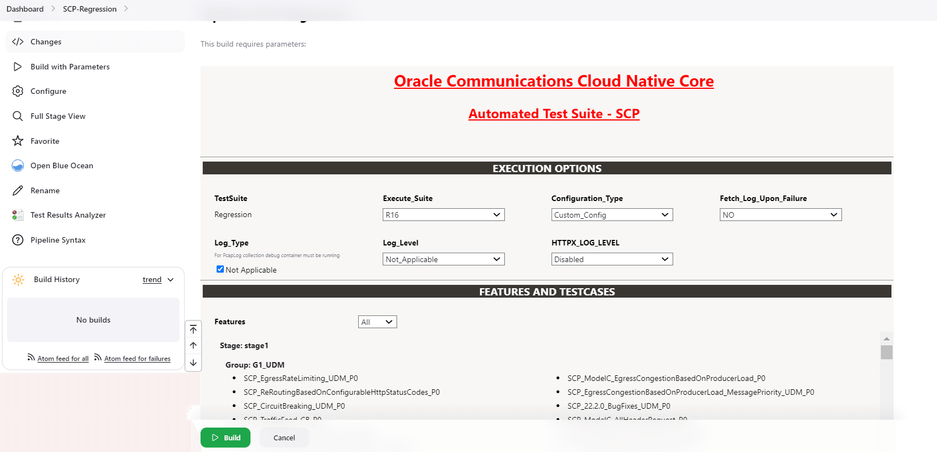
Task: Open the HTTPX_LOG_LEVEL dropdown
Action: (612, 259)
